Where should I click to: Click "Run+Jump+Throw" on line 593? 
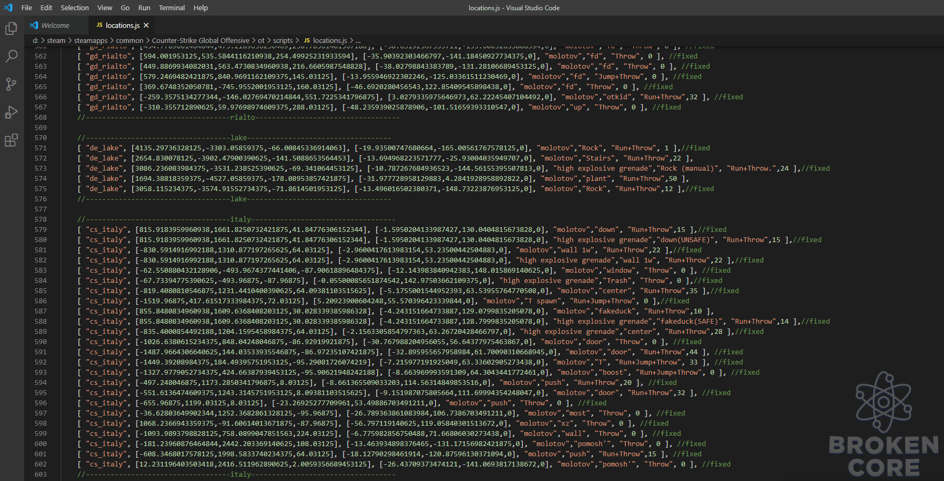(x=668, y=373)
